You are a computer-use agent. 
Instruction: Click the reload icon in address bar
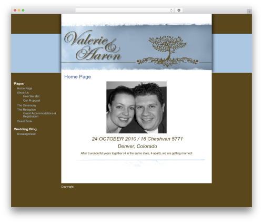click(x=171, y=11)
